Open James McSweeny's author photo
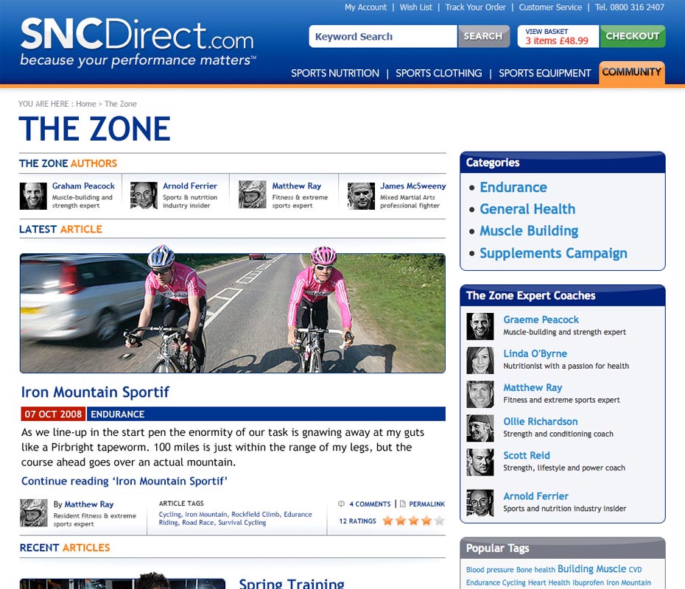 point(361,196)
